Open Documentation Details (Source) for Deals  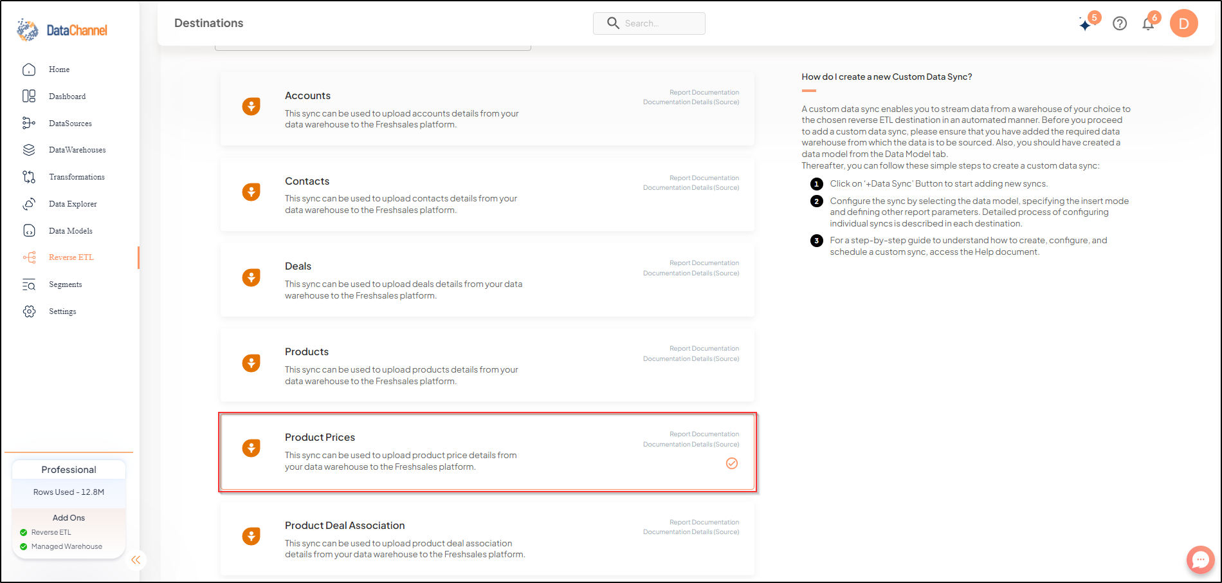coord(691,273)
